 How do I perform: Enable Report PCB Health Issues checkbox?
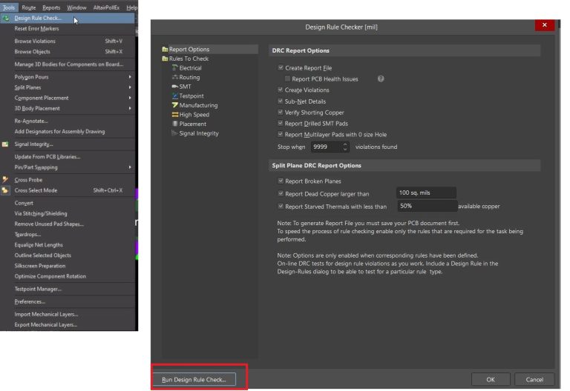287,78
